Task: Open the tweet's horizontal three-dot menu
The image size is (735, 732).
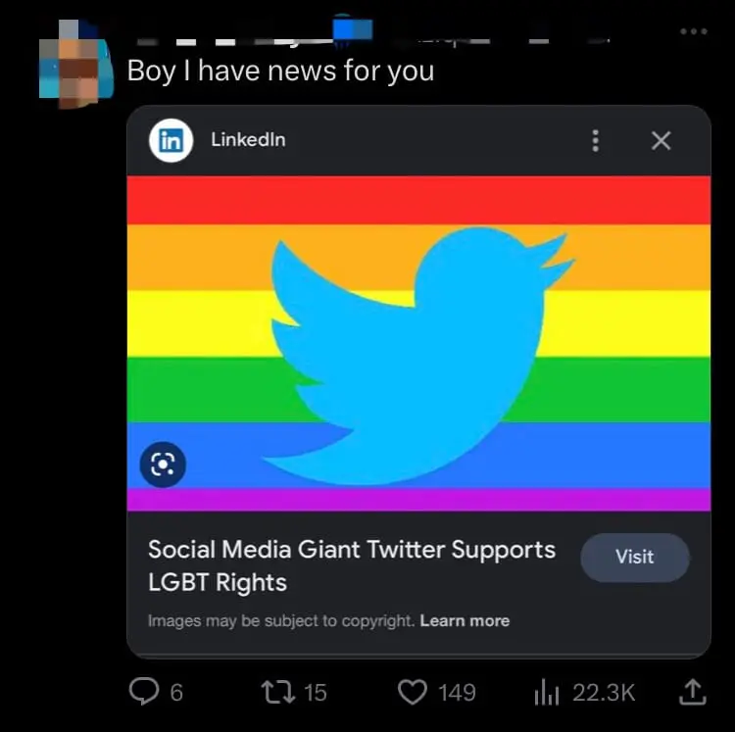Action: 693,31
